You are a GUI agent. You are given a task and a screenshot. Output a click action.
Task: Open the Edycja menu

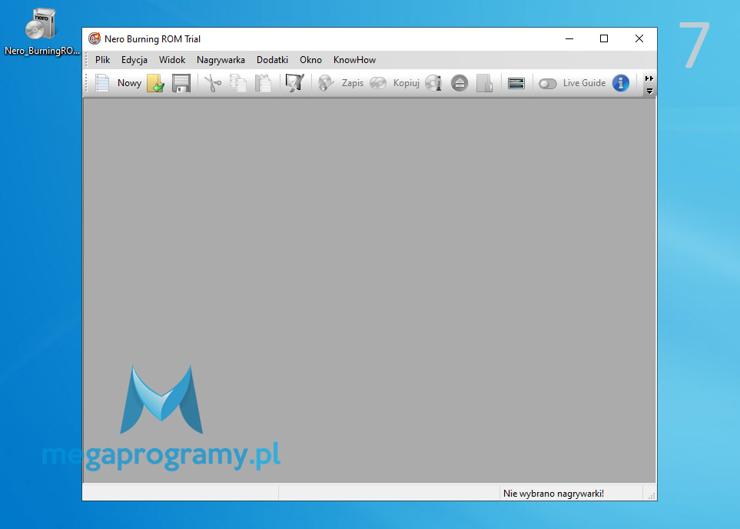click(x=134, y=60)
